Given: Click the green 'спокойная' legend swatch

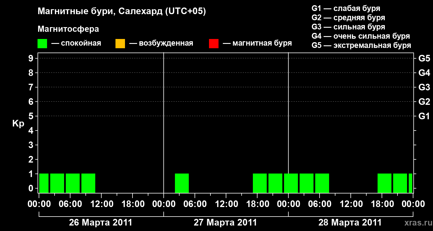Looking at the screenshot, I should click(42, 44).
